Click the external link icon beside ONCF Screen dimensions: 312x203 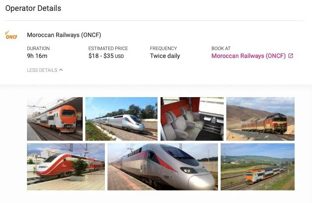pos(291,56)
